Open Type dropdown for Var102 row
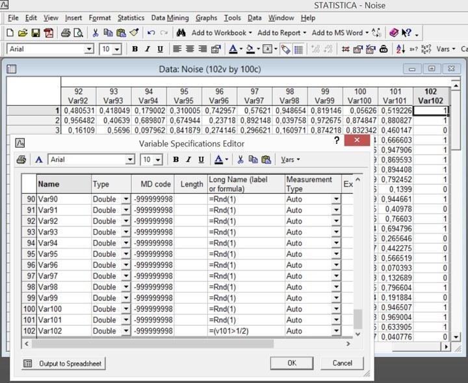The width and height of the screenshot is (468, 383). (x=126, y=331)
